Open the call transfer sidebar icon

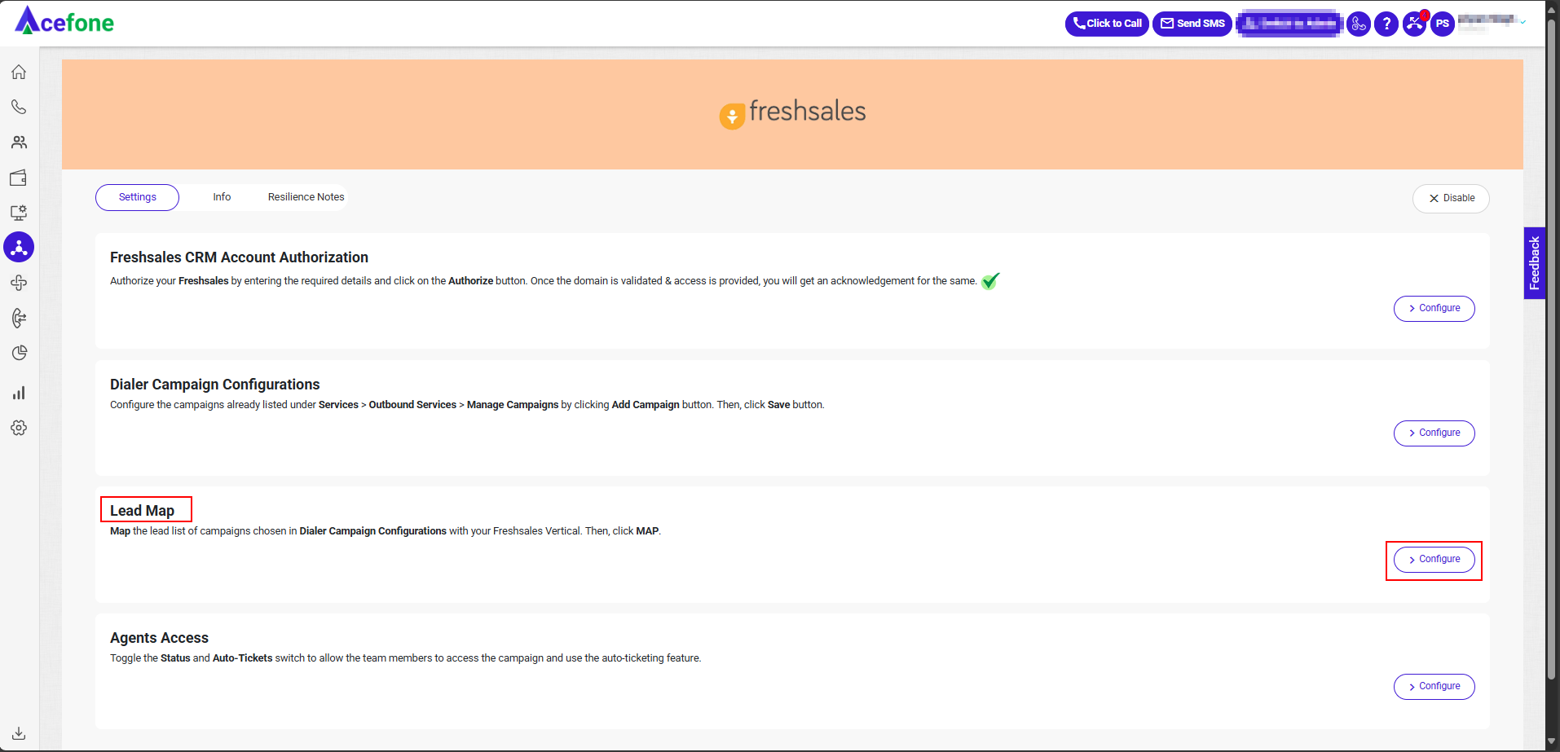tap(19, 318)
